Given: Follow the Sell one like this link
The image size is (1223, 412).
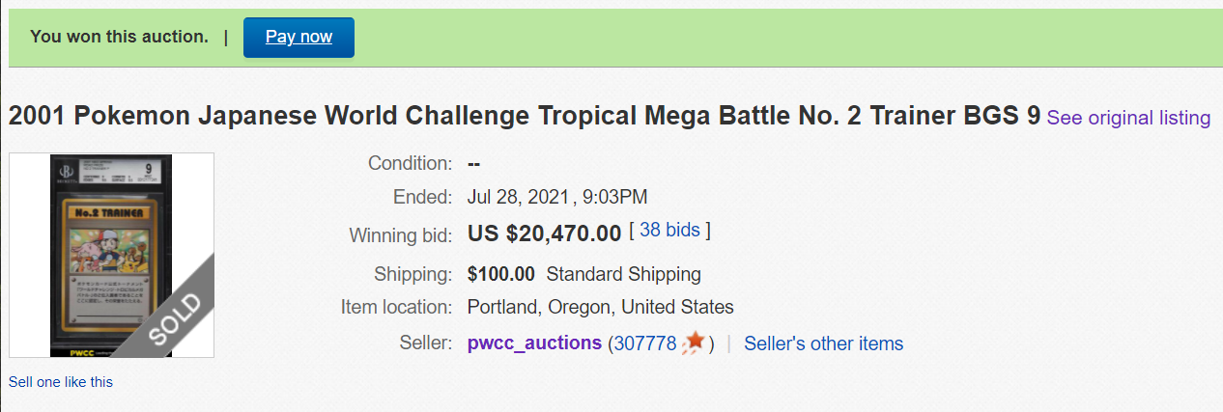Looking at the screenshot, I should pos(61,382).
